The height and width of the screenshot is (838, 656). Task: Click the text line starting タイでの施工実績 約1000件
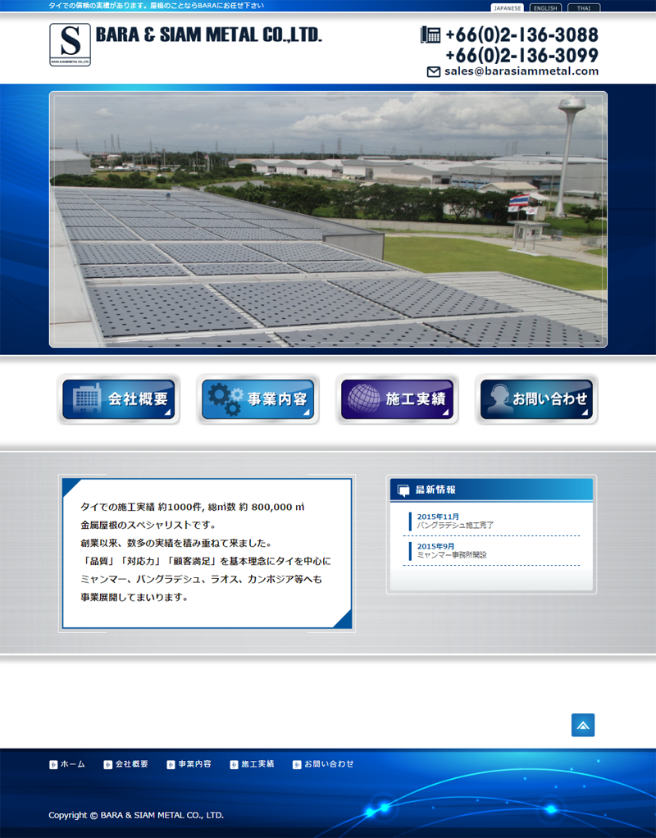tap(193, 507)
